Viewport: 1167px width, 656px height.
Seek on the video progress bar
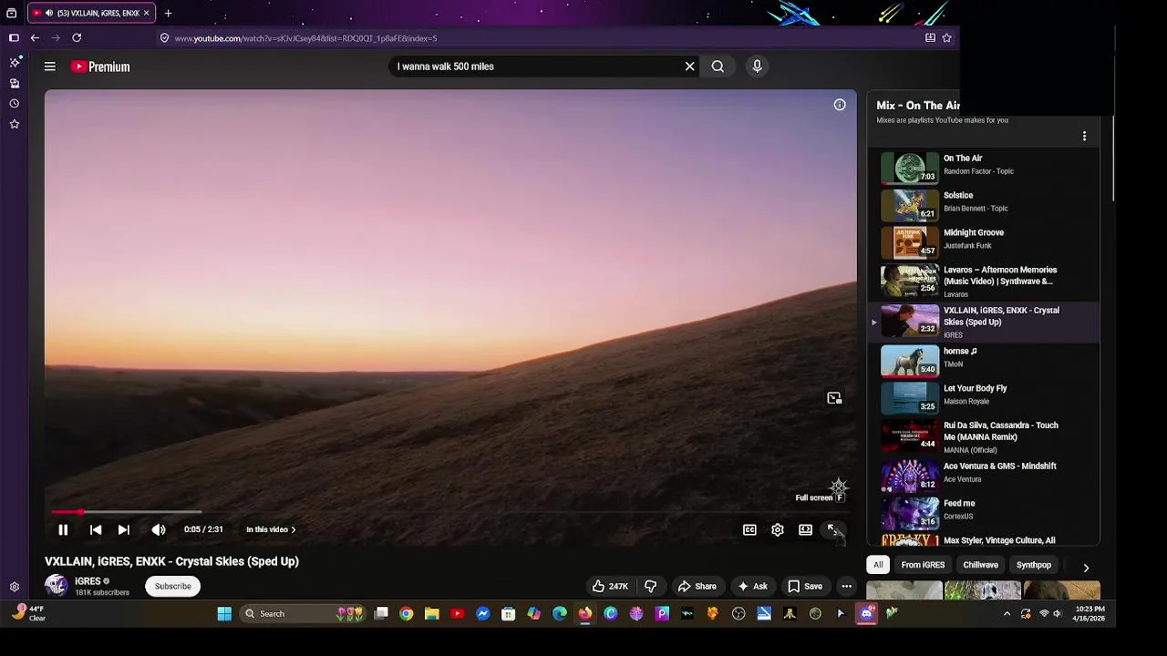[450, 513]
